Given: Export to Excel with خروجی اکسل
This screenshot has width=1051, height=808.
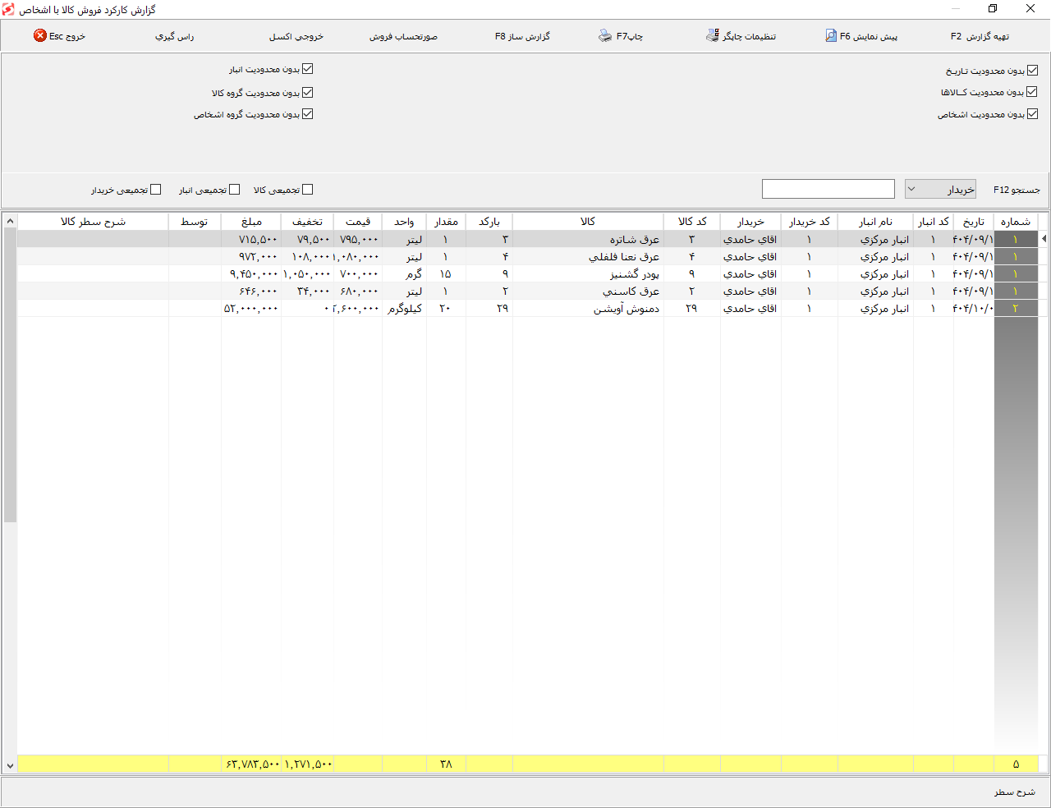Looking at the screenshot, I should pos(296,36).
